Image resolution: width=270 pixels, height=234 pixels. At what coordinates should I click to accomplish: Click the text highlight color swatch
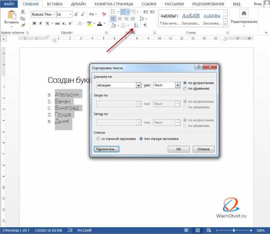click(x=90, y=23)
